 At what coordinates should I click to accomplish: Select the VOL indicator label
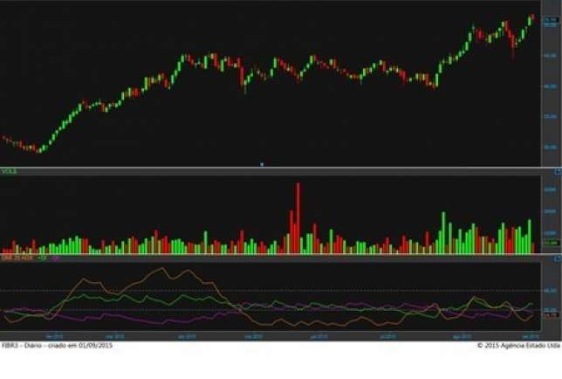pyautogui.click(x=9, y=172)
